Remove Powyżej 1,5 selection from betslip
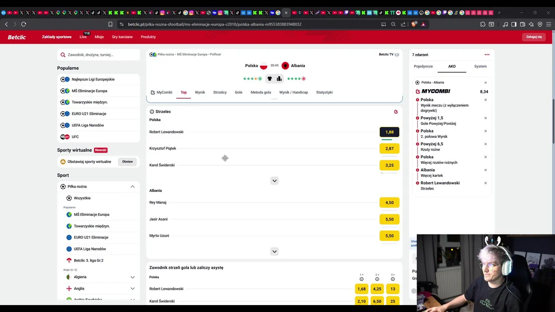Screen dimensions: 555x312 coord(486,118)
